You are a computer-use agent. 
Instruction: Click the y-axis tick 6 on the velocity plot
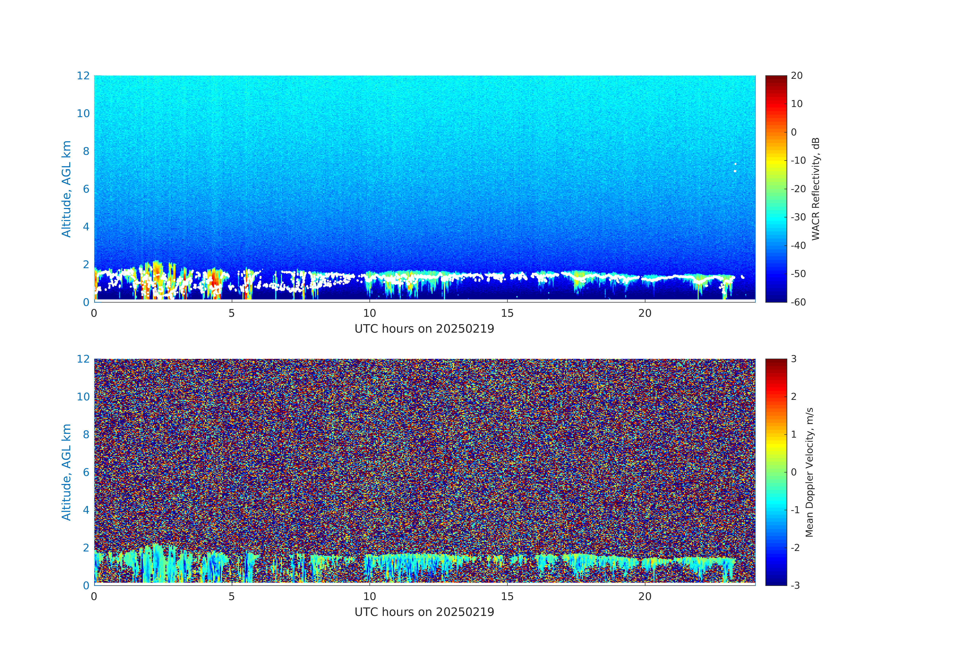(86, 472)
